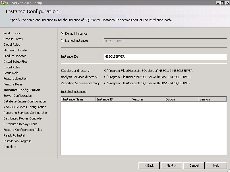Click Microsoft Update step

[15, 50]
